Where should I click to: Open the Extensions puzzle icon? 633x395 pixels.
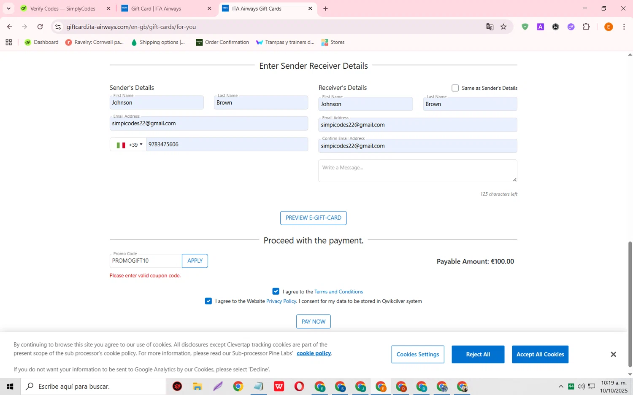click(x=586, y=27)
